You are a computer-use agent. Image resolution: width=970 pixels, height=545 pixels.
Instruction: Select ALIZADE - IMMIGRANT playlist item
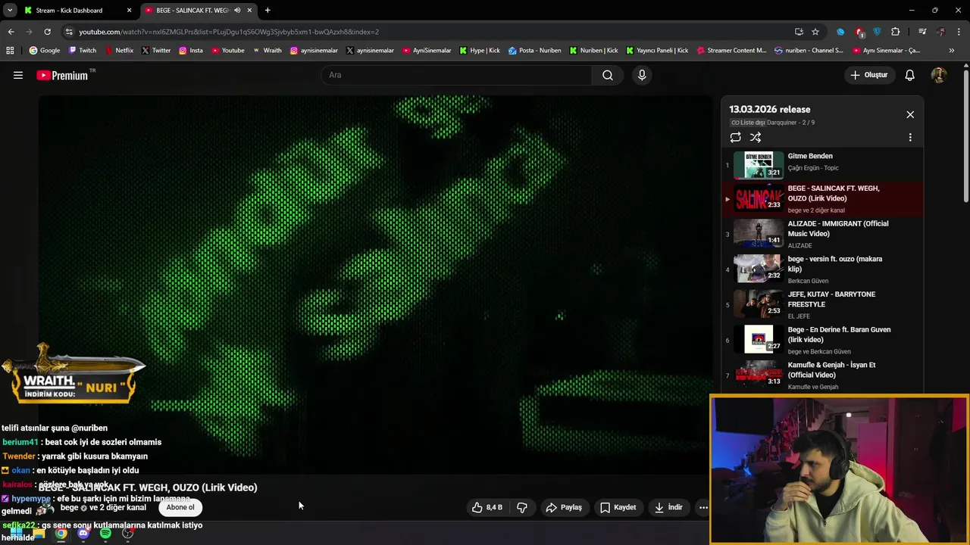[822, 234]
